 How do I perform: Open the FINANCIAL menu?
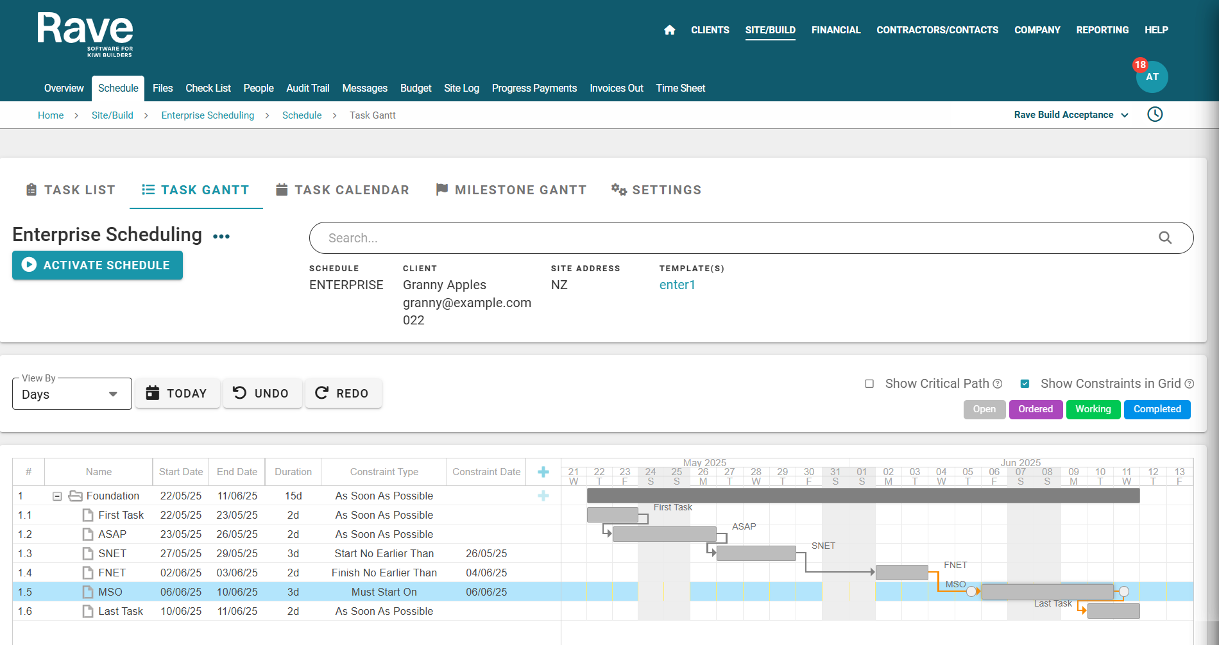(x=836, y=30)
